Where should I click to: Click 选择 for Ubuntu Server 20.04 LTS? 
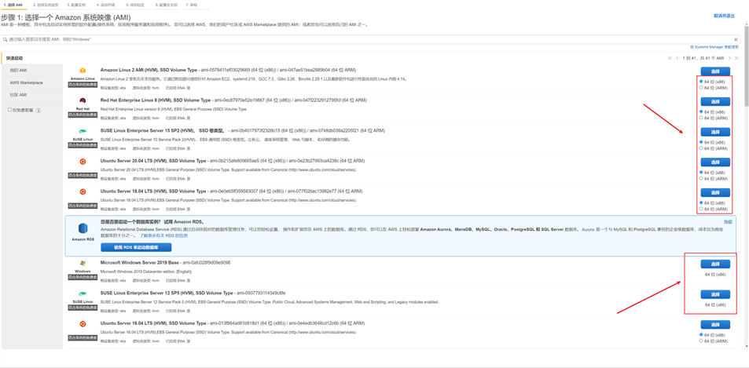tap(715, 162)
